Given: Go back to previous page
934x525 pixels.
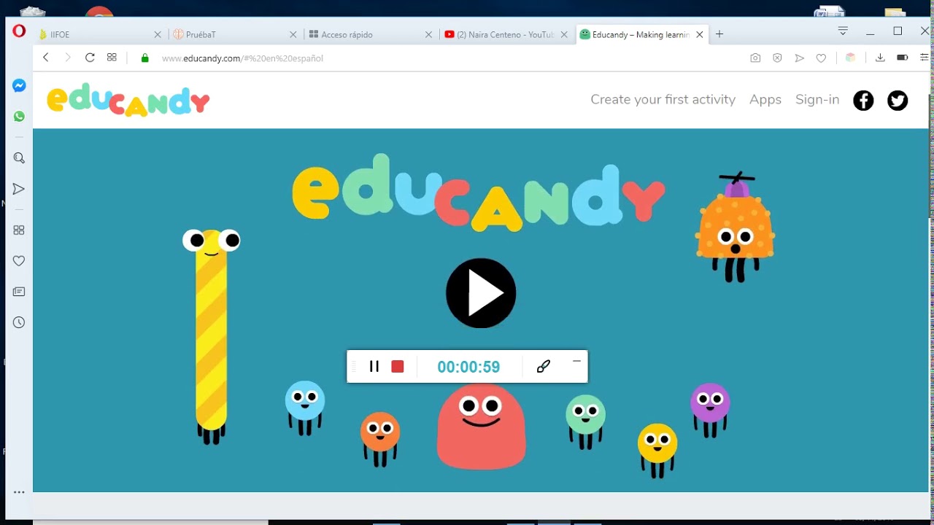Looking at the screenshot, I should click(x=46, y=58).
